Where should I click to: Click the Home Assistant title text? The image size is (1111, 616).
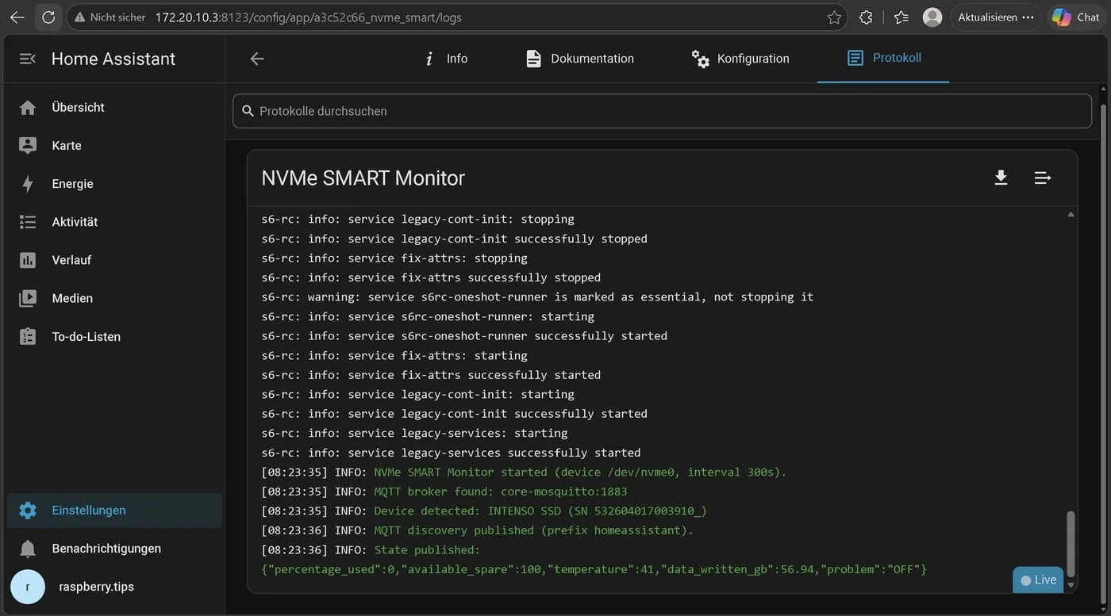113,59
